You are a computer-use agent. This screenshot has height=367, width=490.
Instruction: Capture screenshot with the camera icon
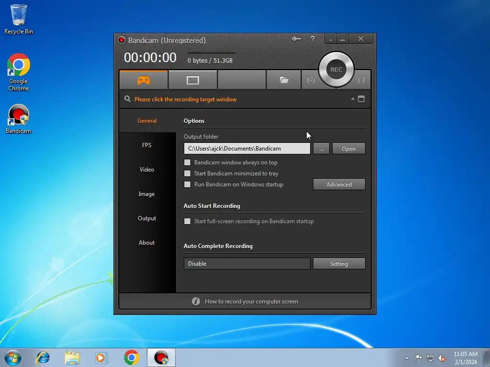[311, 80]
